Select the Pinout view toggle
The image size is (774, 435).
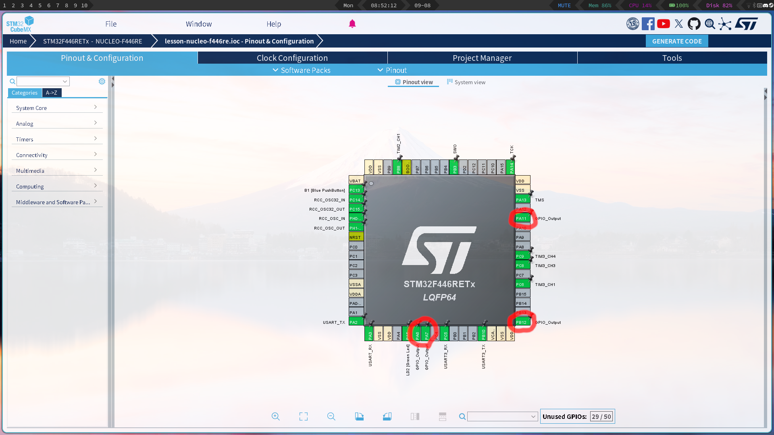click(414, 82)
